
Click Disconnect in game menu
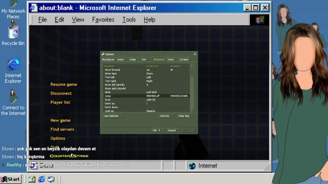click(61, 93)
